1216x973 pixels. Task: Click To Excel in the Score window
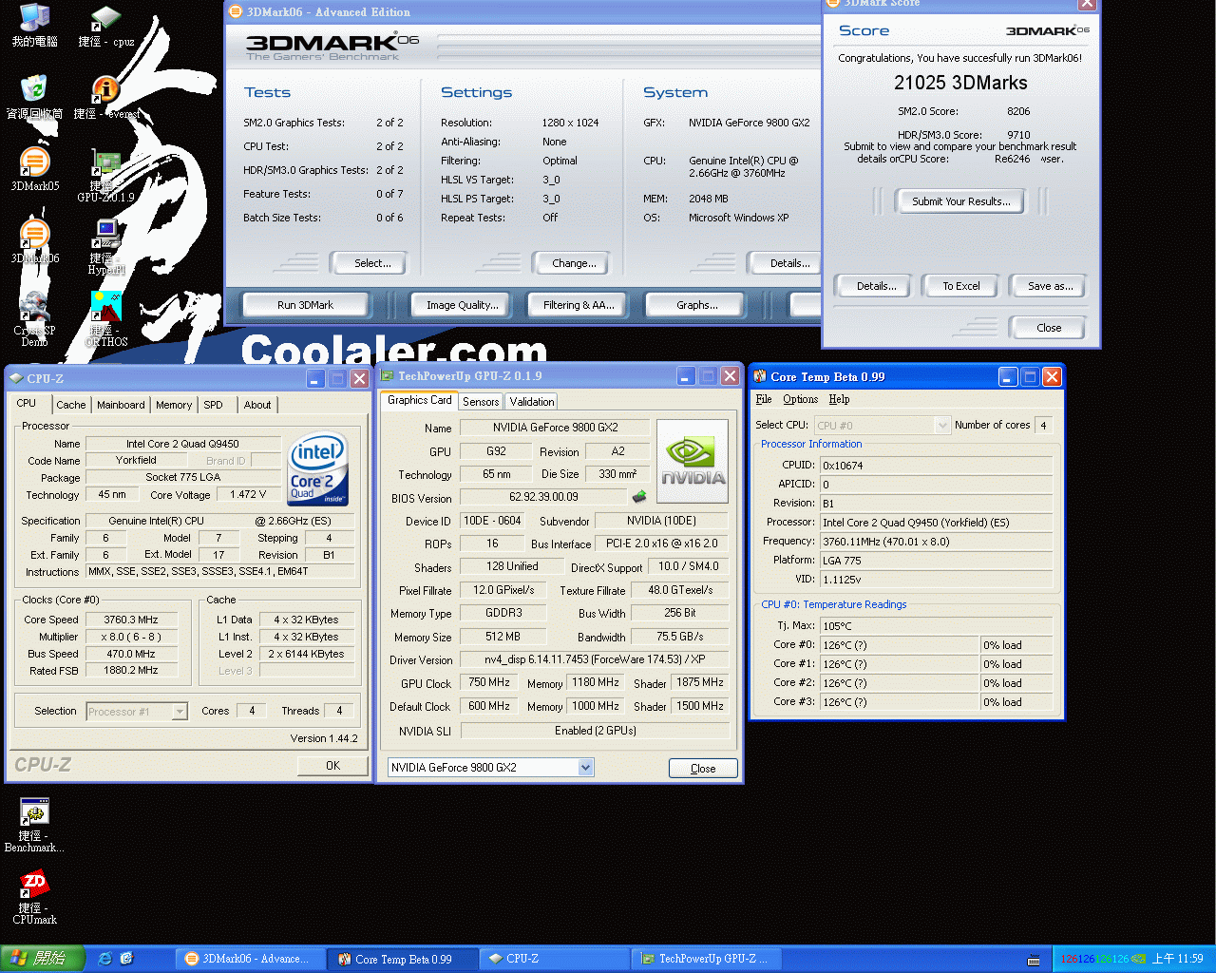tap(961, 286)
